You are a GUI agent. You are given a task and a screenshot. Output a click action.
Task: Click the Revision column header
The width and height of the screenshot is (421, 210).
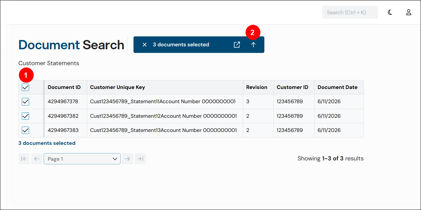point(258,87)
